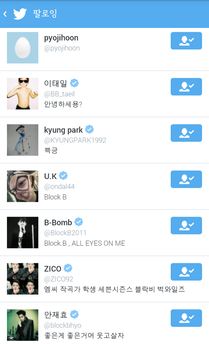Screen dimensions: 209x344
Task: Open U.K's profile picture
Action: click(23, 186)
